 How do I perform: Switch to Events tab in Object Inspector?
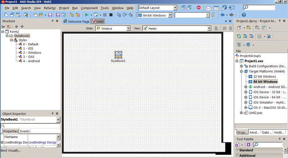tap(24, 131)
